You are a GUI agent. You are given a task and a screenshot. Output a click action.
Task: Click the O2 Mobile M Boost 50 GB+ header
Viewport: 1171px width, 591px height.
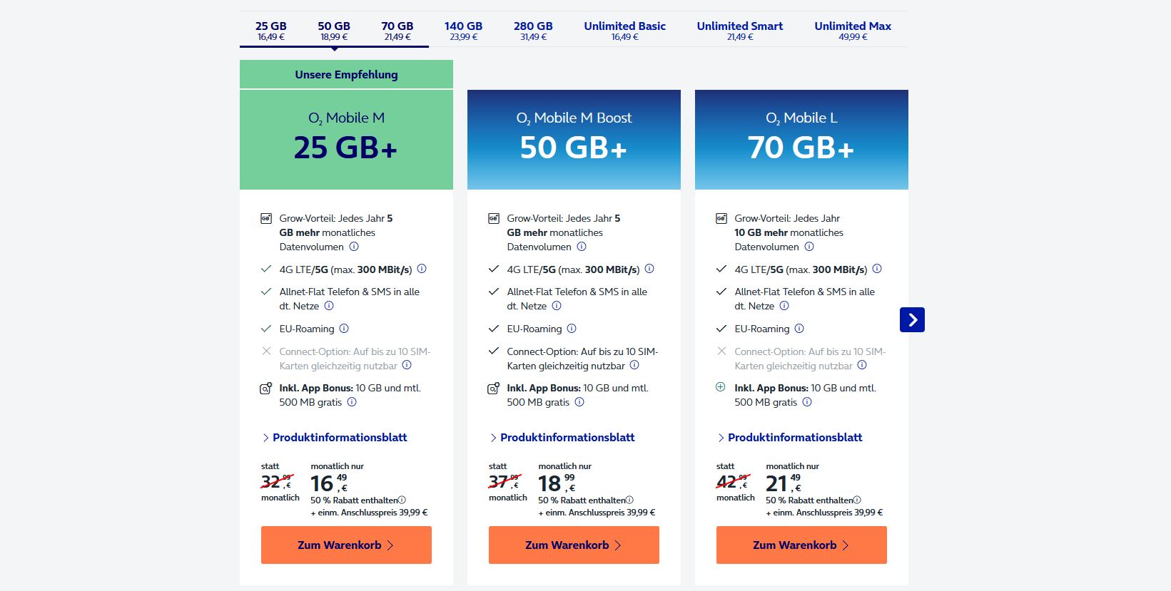[x=574, y=140]
